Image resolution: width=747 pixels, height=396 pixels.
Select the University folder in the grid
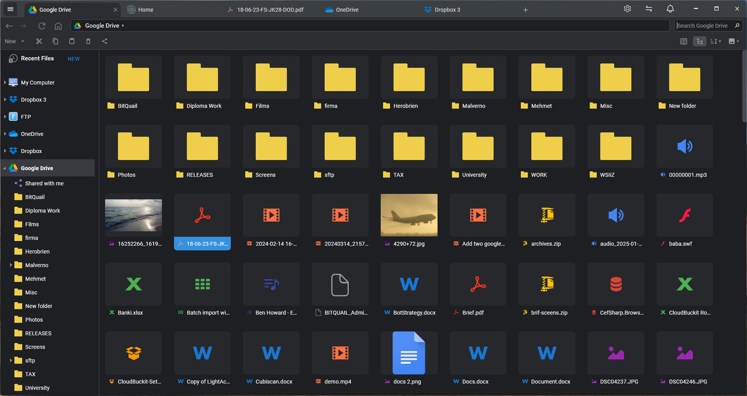point(478,153)
